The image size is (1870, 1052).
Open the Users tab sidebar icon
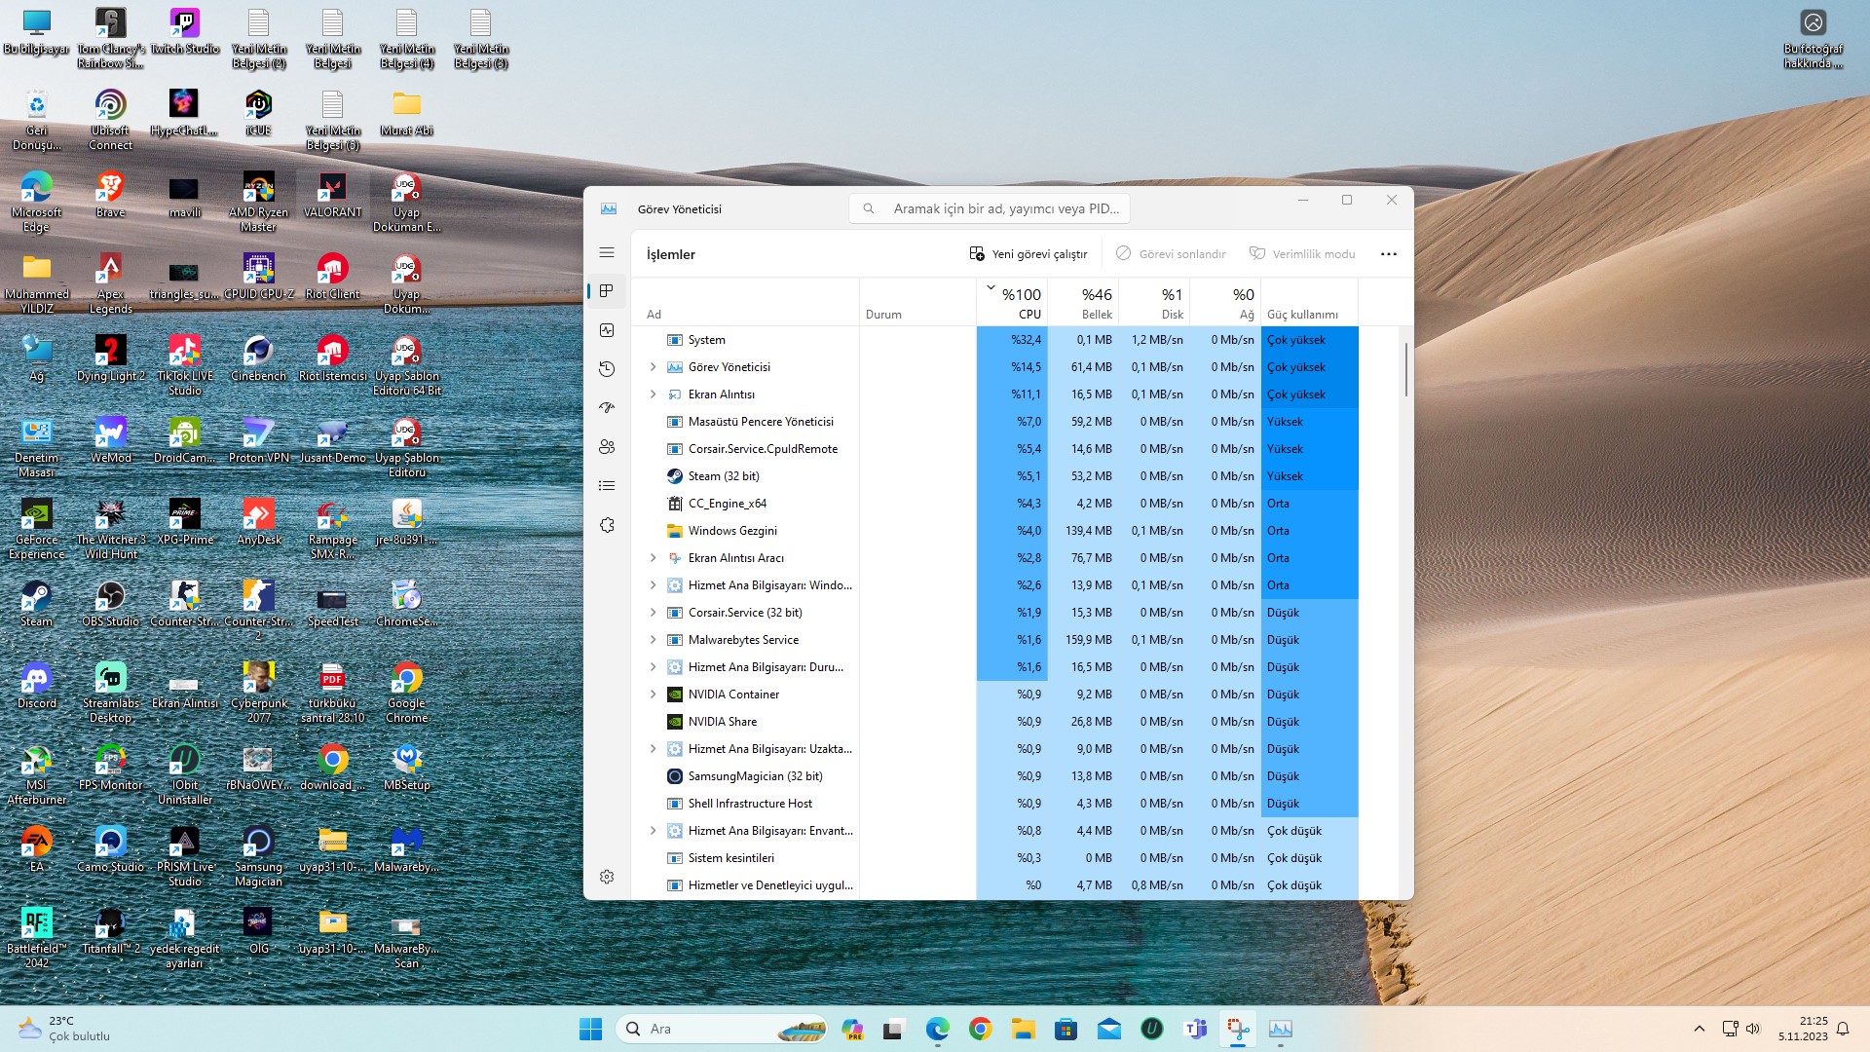click(x=607, y=447)
